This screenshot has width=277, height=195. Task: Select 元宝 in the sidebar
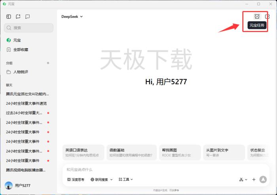tap(17, 40)
